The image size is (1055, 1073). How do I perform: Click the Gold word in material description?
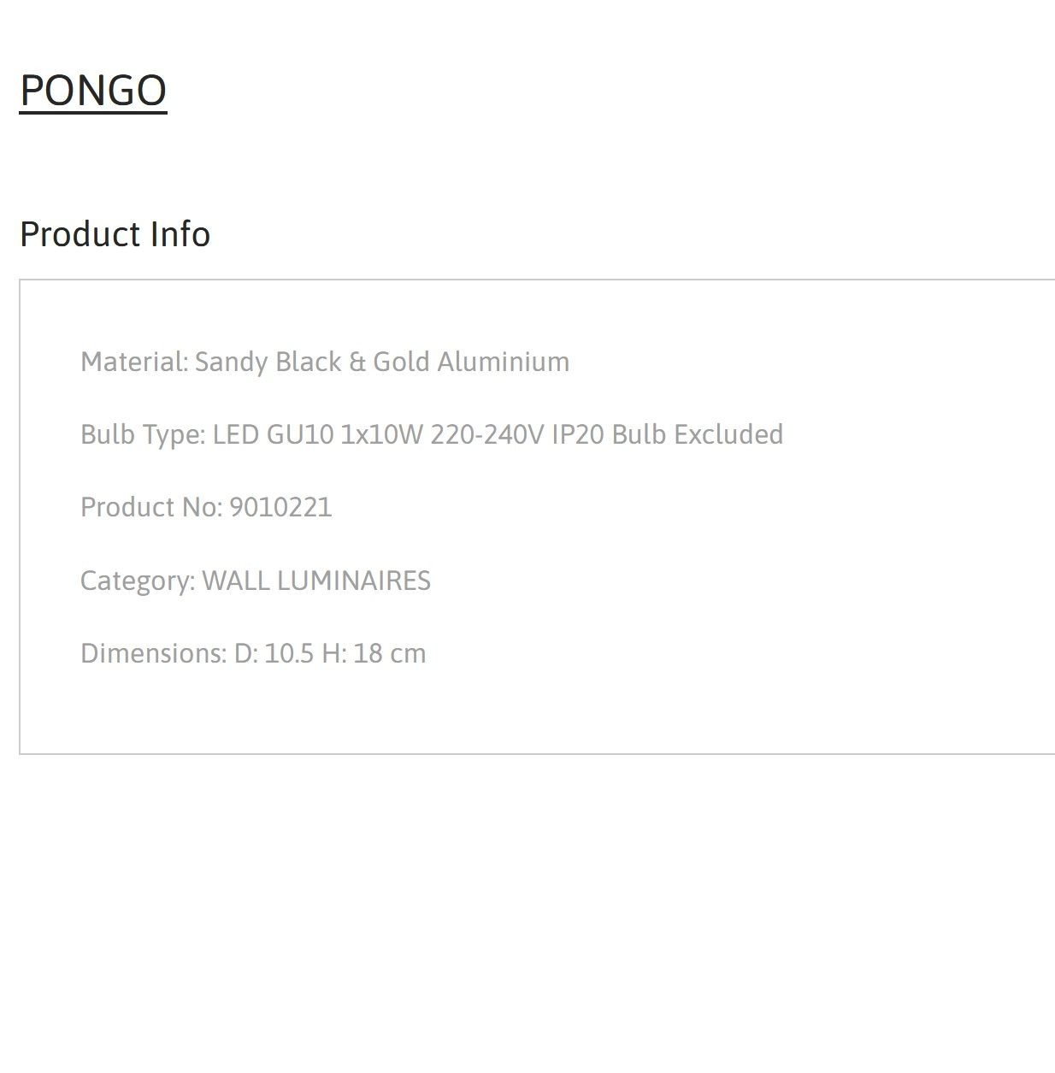[401, 362]
